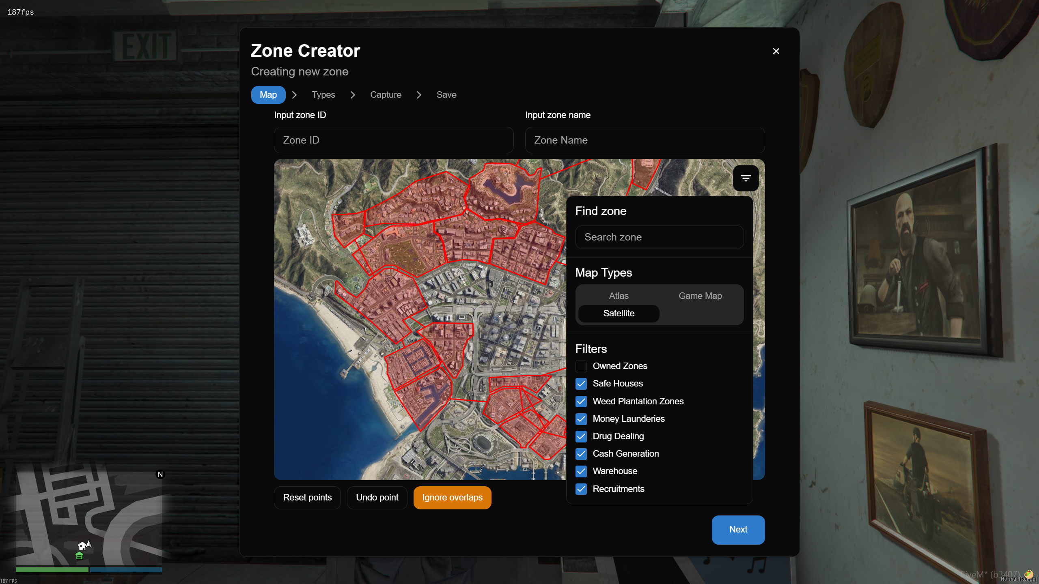Uncheck the Drug Dealing filter
This screenshot has width=1039, height=584.
coord(581,436)
